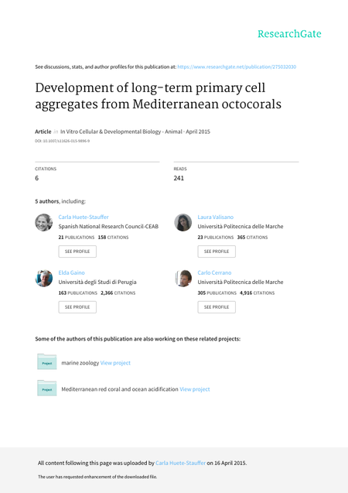Viewport: 348px width, 493px height.
Task: Click the marine zoology project folder icon
Action: pyautogui.click(x=47, y=361)
